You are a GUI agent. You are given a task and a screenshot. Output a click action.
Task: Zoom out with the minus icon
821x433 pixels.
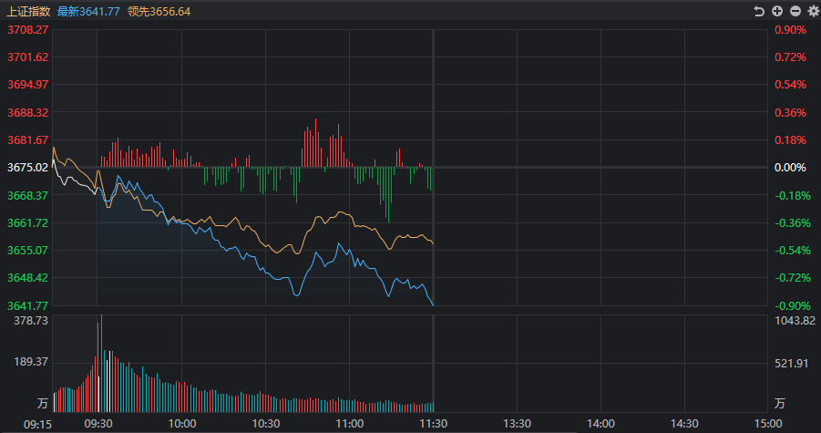(x=795, y=11)
